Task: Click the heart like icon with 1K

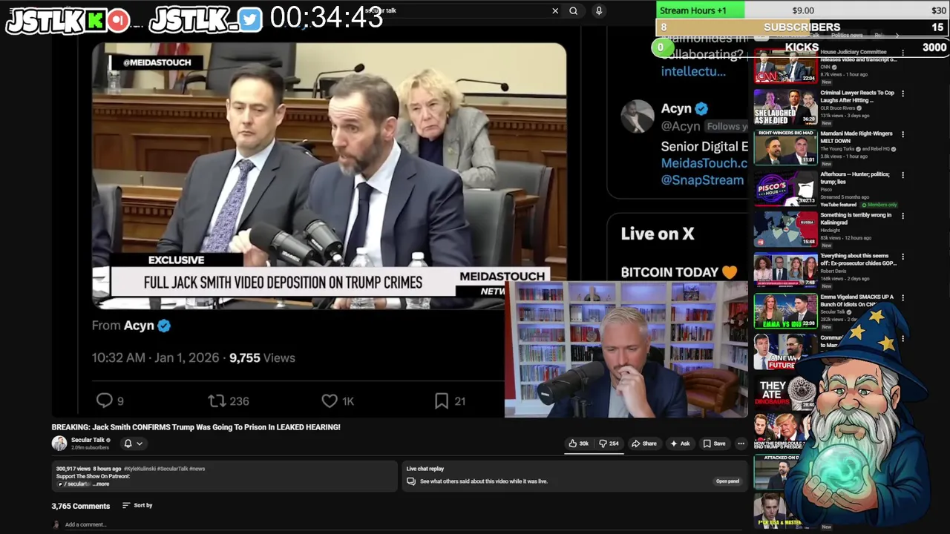Action: click(330, 400)
